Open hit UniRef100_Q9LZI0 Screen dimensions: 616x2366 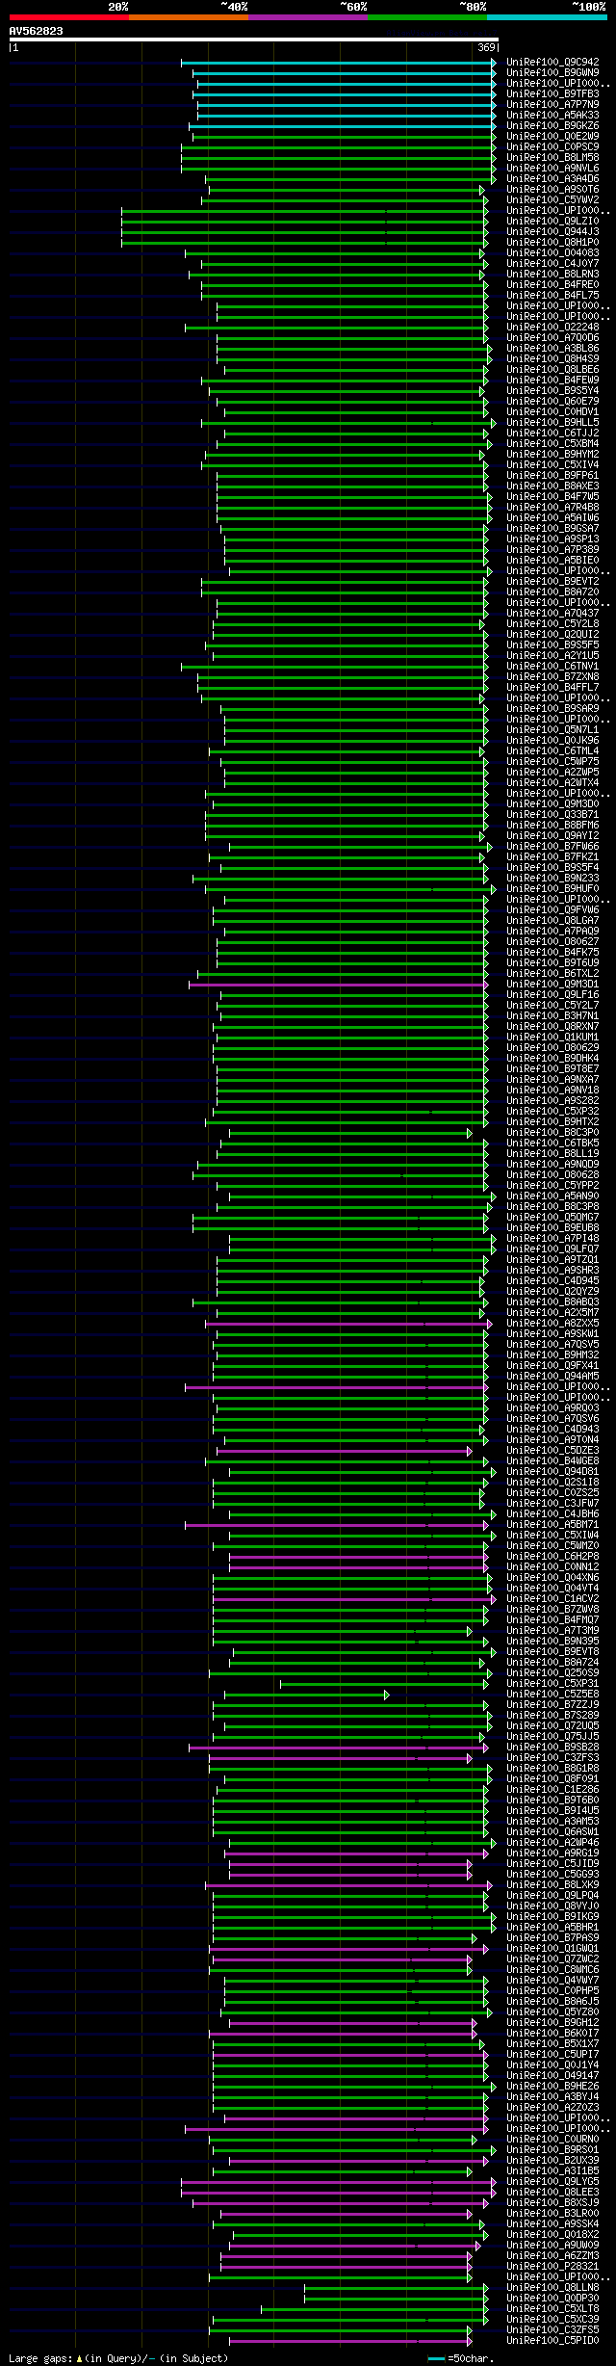click(x=552, y=221)
